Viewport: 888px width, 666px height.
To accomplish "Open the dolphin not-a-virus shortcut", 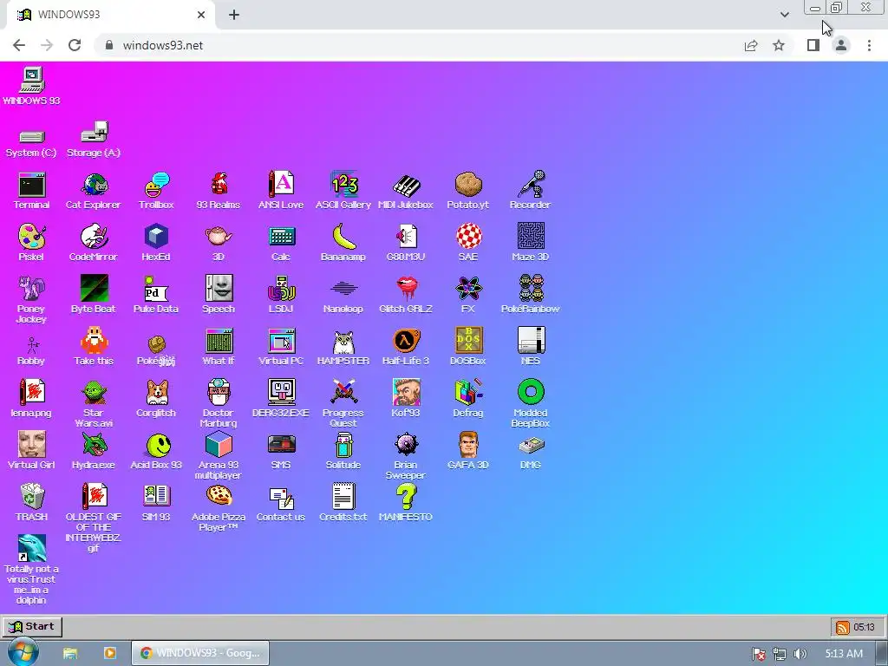I will [x=32, y=570].
